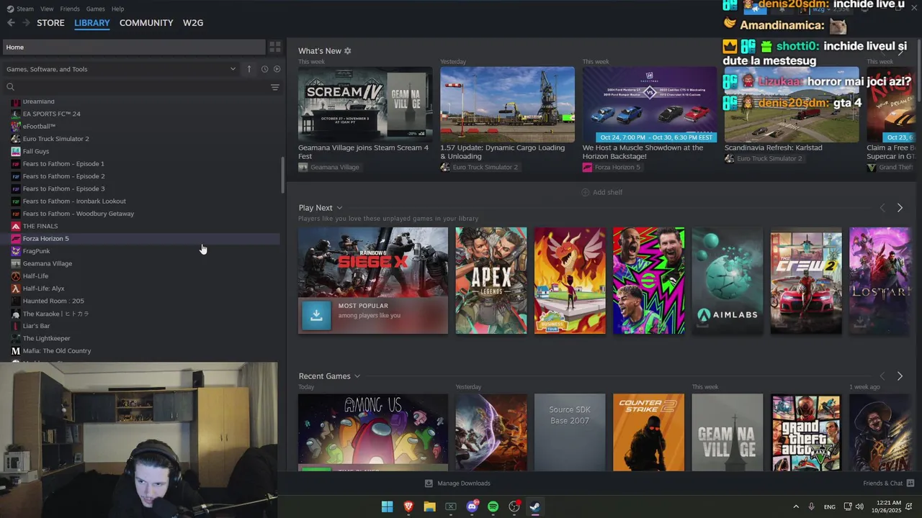Open Friends & Chat icon

(910, 483)
